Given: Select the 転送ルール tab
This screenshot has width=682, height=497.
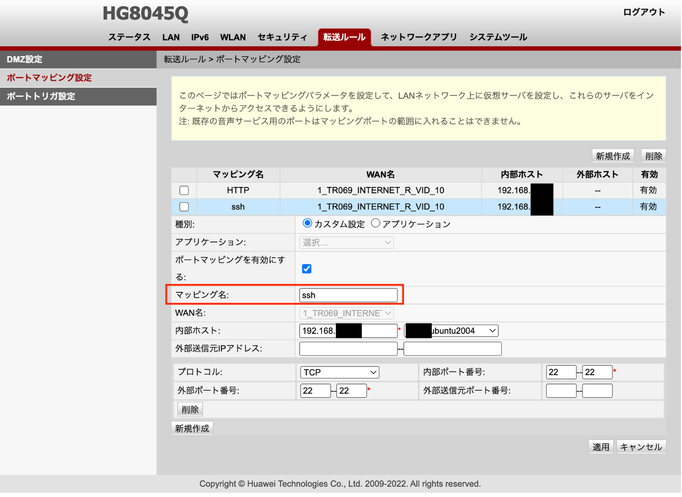Looking at the screenshot, I should click(x=344, y=37).
